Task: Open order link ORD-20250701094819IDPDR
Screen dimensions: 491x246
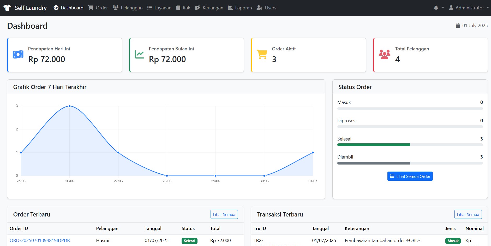Action: (40, 241)
